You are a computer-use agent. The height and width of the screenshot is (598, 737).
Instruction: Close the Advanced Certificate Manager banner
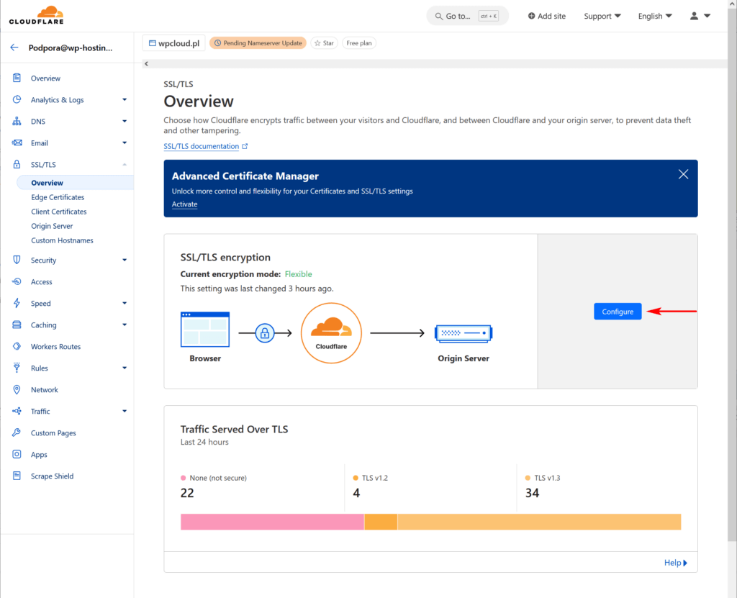(683, 174)
